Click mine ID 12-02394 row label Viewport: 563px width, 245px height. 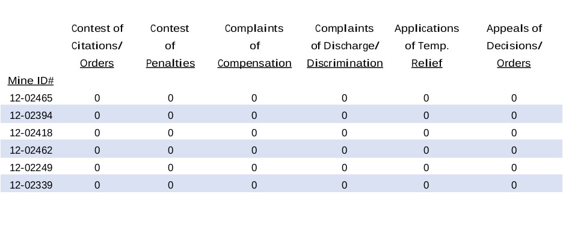[31, 115]
